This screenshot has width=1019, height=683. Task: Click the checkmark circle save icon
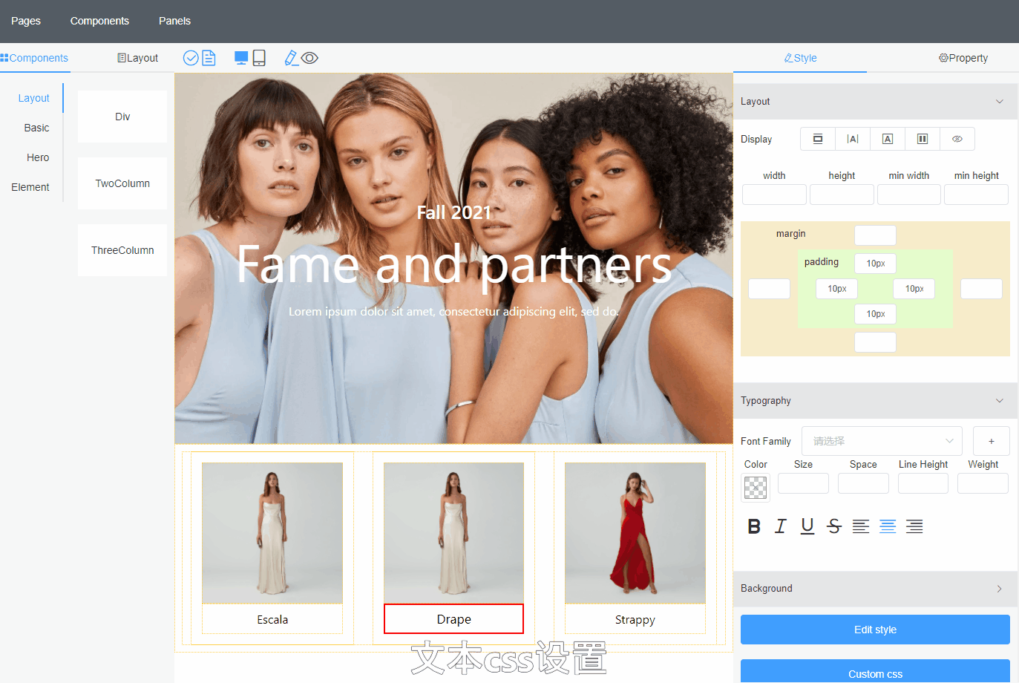191,58
